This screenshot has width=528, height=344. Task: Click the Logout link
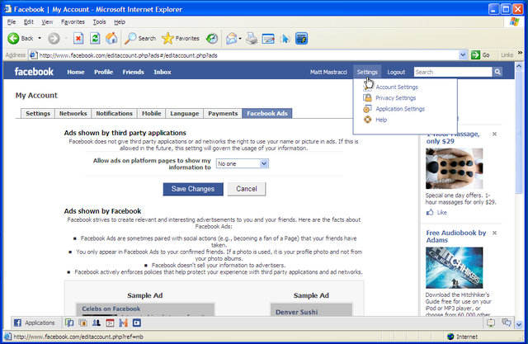(396, 72)
